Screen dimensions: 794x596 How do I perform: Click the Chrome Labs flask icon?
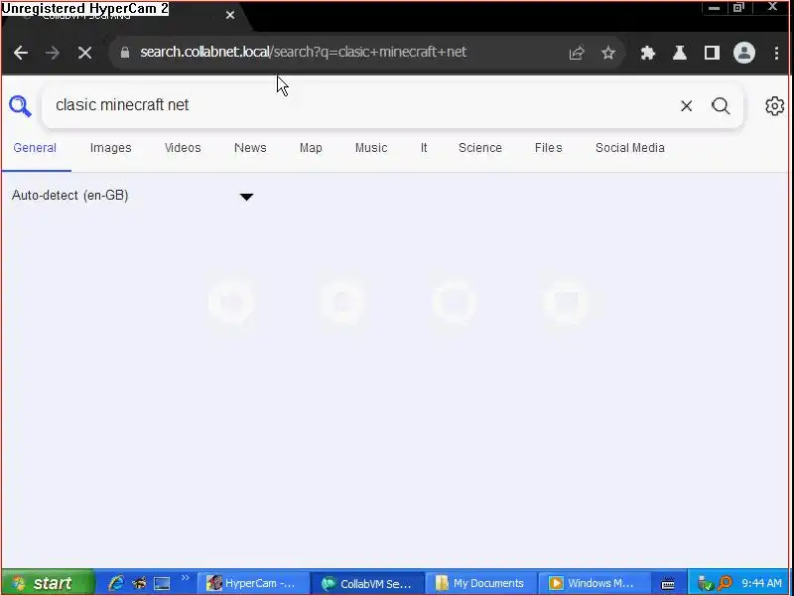(x=680, y=53)
